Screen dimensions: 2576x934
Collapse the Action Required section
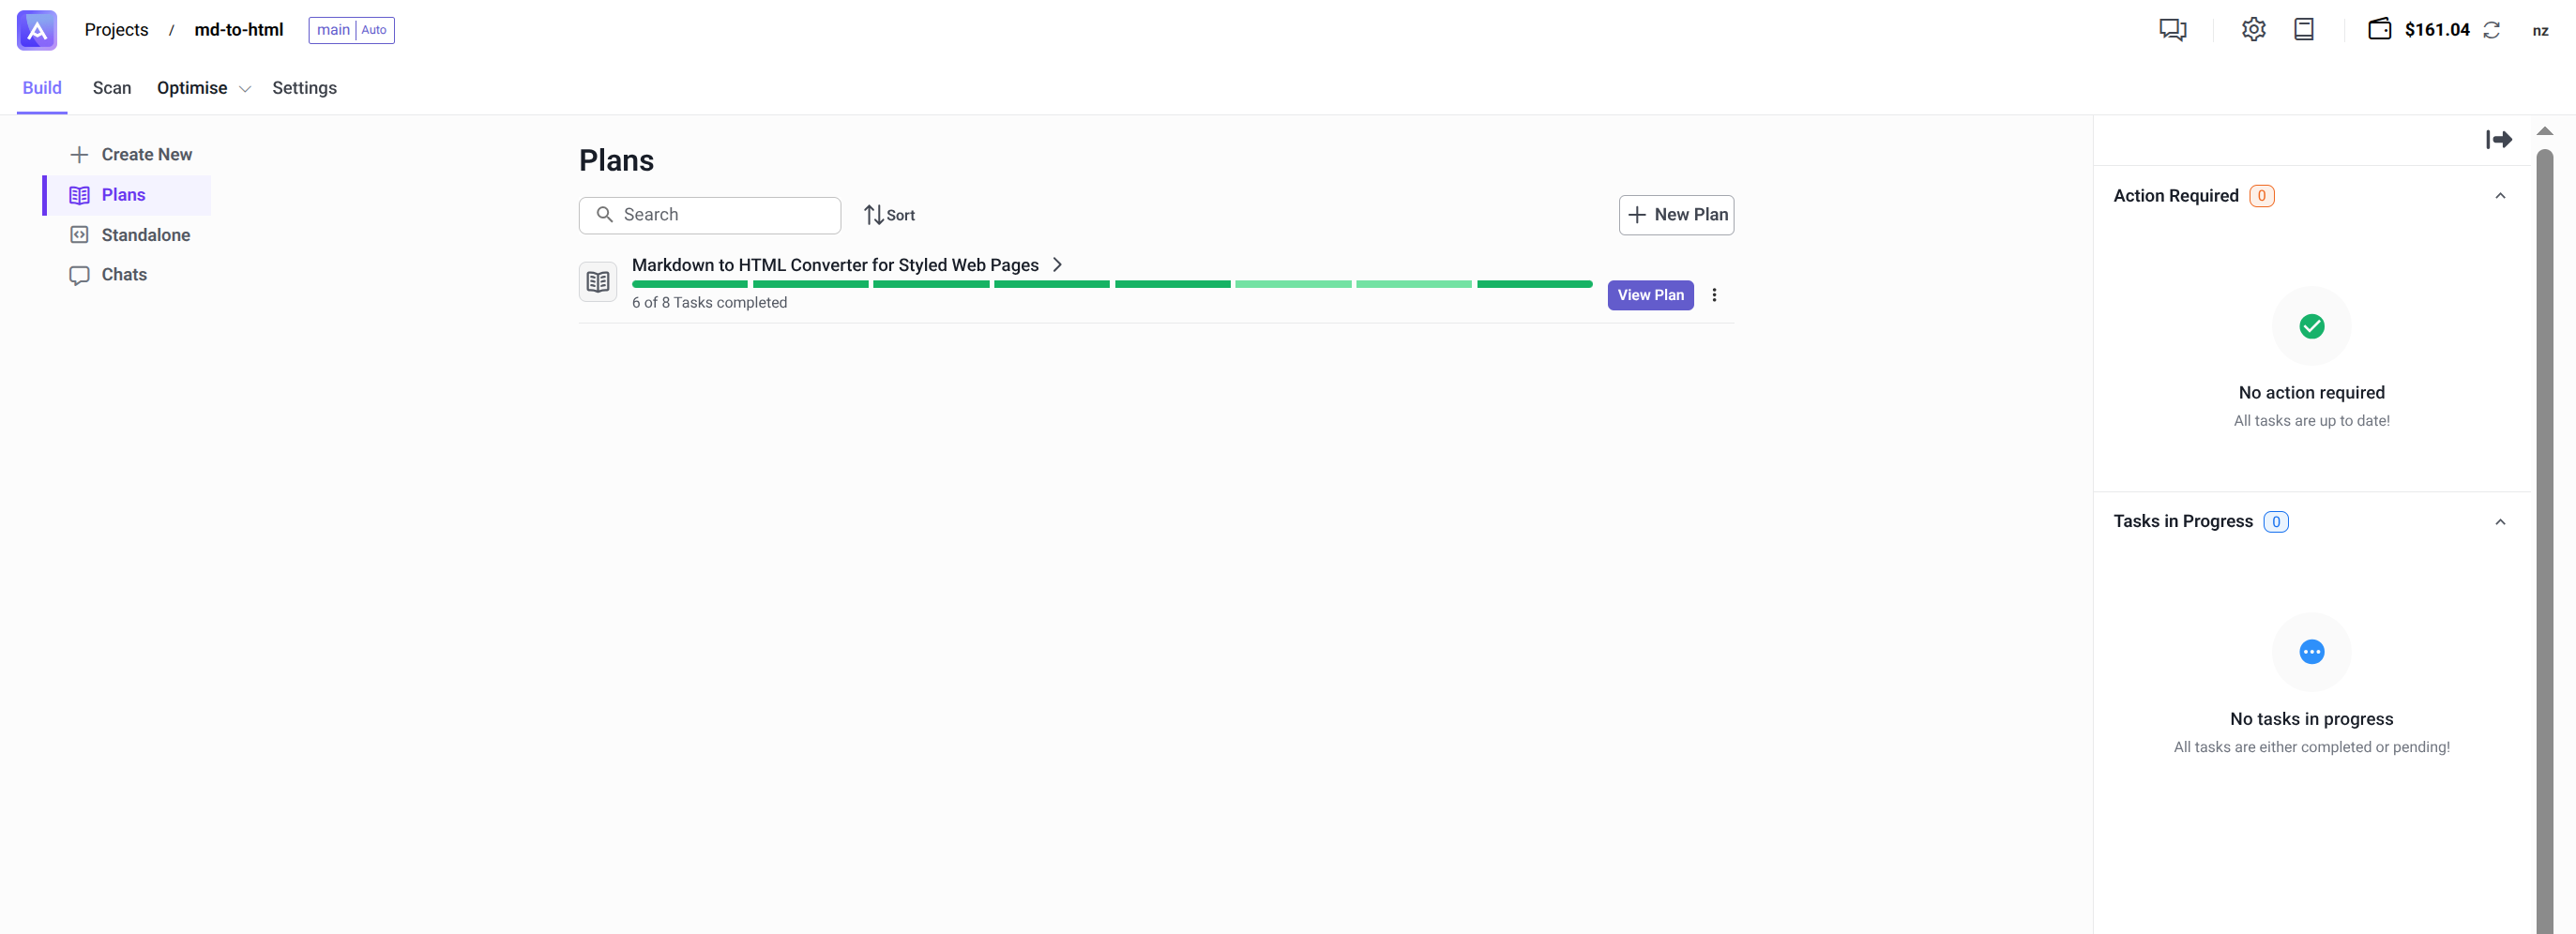pos(2500,196)
